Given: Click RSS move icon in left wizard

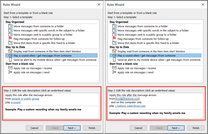Looking at the screenshot, I should pos(10,43).
